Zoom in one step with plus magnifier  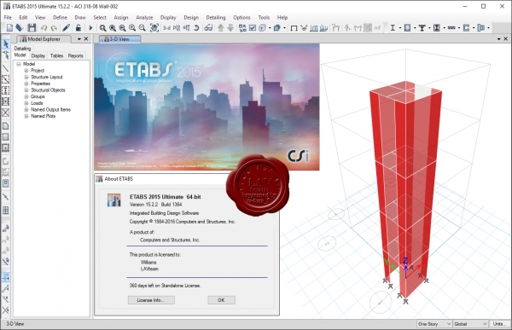coord(132,28)
